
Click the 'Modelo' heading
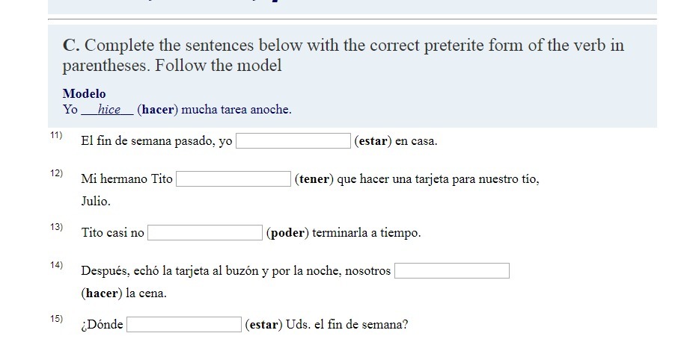pos(85,93)
